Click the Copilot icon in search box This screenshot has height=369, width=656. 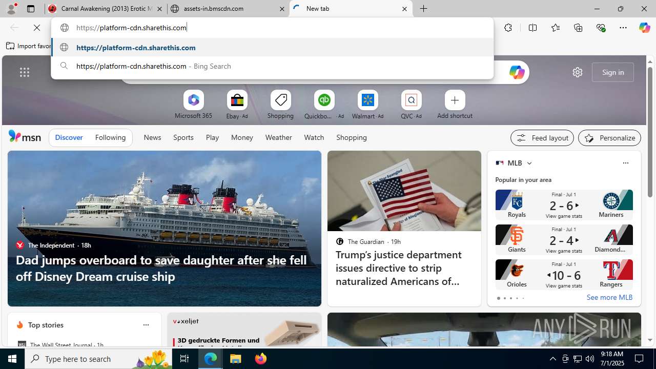pos(517,72)
